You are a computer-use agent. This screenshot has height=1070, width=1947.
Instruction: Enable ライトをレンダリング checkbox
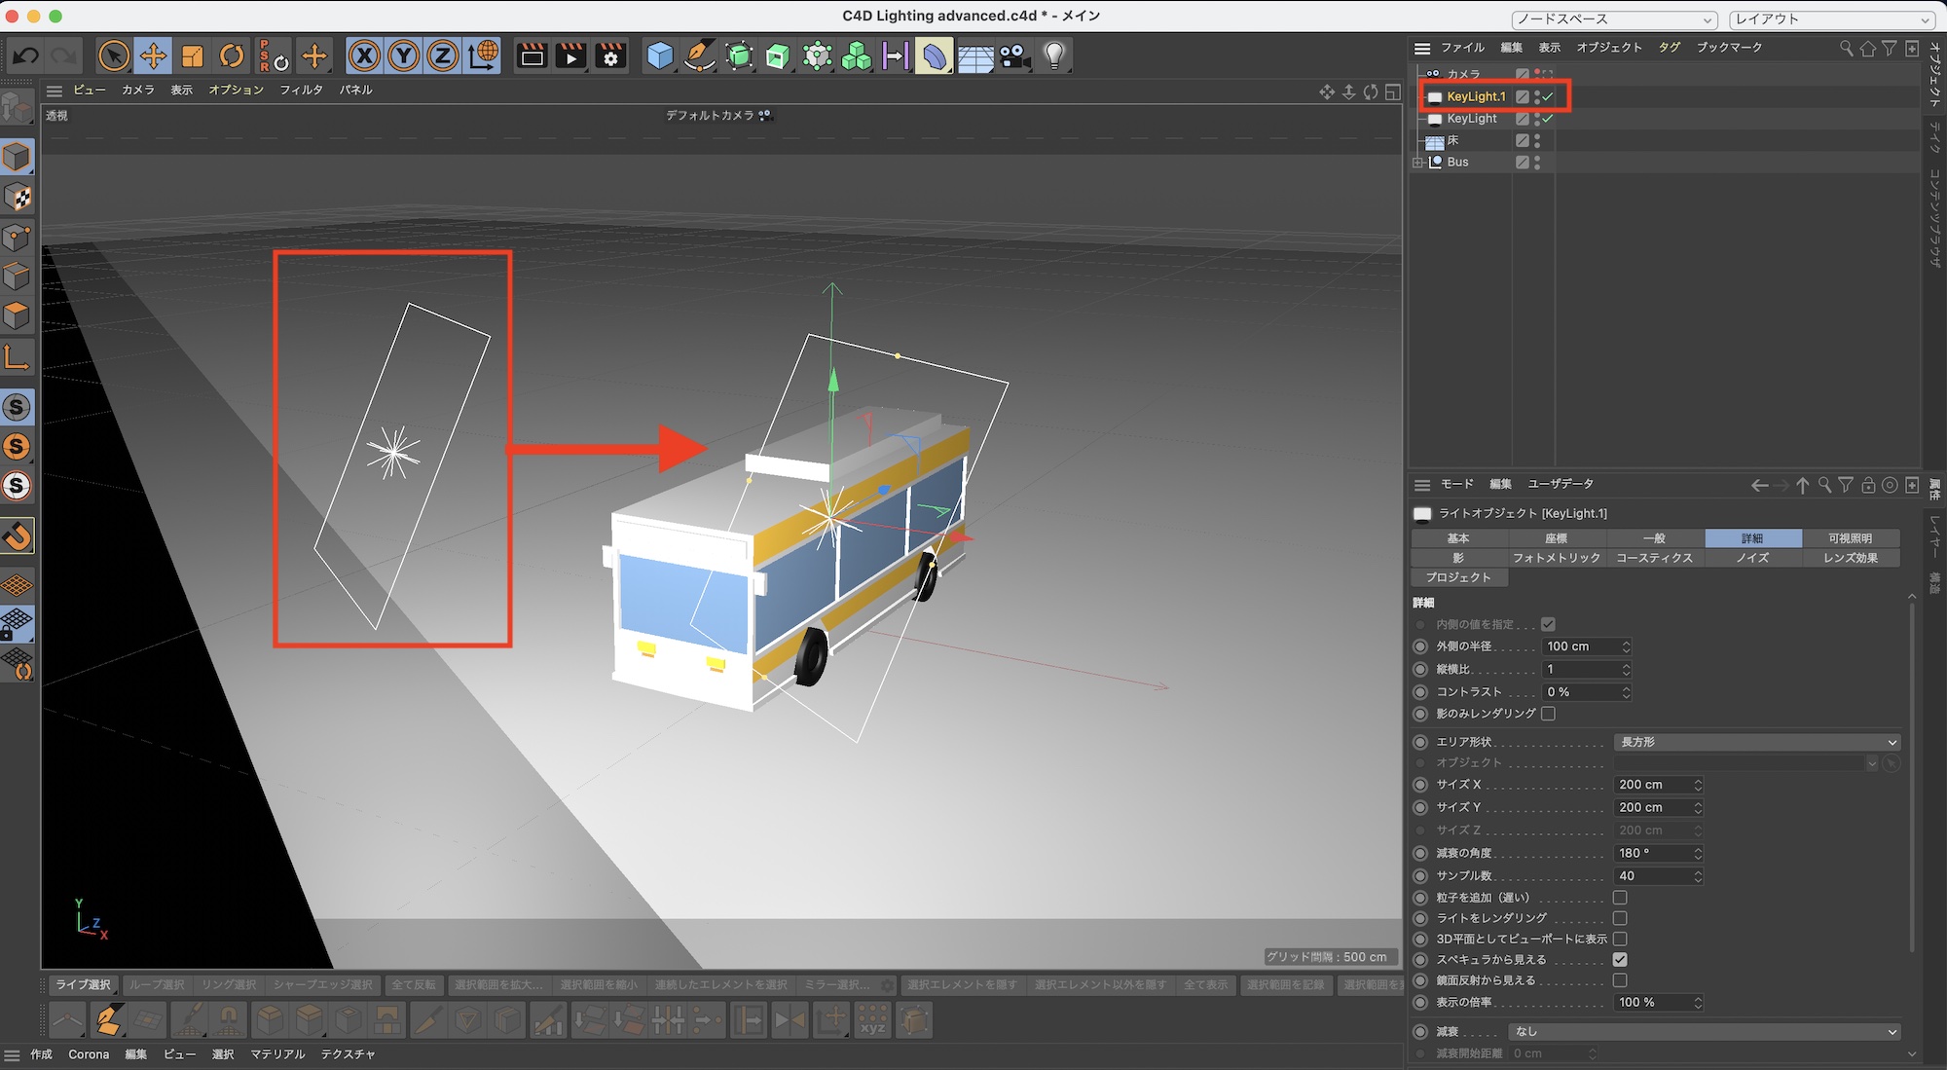[1620, 918]
